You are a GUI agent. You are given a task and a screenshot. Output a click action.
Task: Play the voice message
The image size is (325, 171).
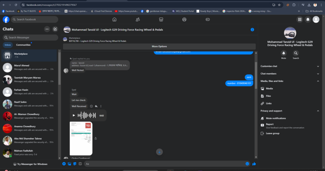coord(74,116)
